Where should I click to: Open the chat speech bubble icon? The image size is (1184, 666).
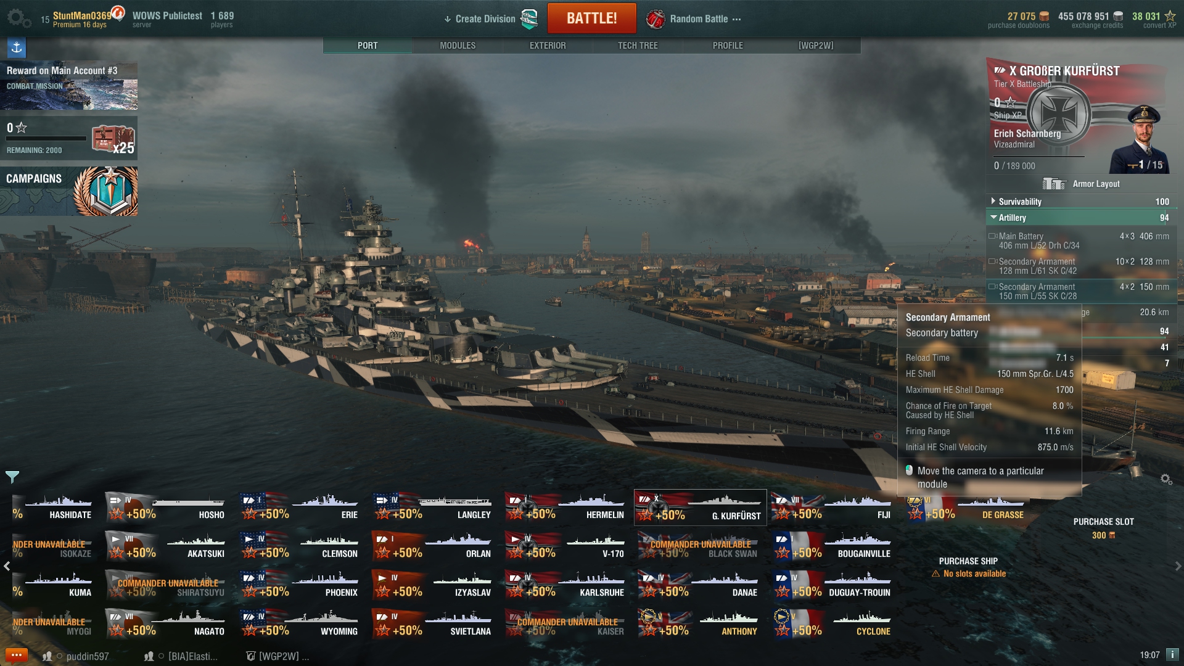tap(17, 655)
